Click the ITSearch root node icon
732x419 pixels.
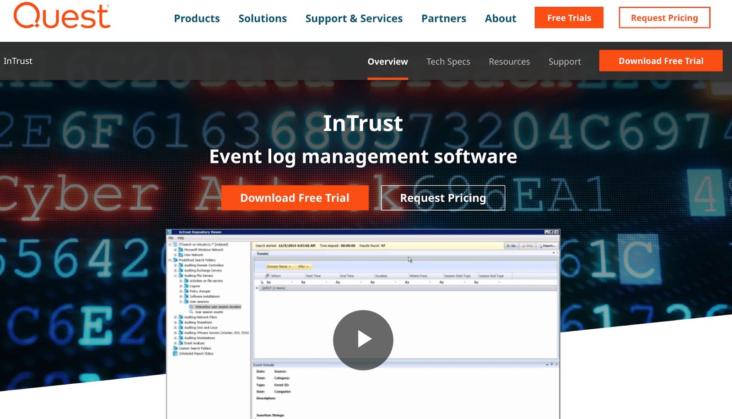175,245
